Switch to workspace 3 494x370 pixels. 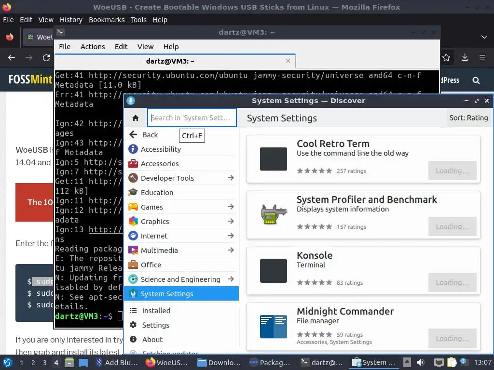44,363
